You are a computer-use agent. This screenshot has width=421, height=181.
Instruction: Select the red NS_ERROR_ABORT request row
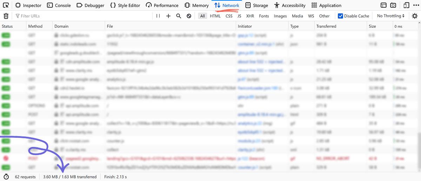click(208, 159)
